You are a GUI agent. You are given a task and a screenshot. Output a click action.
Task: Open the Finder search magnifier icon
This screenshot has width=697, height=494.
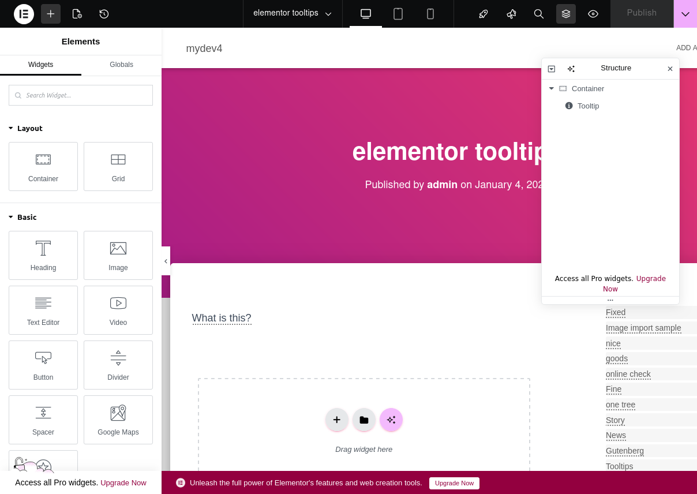click(x=538, y=14)
